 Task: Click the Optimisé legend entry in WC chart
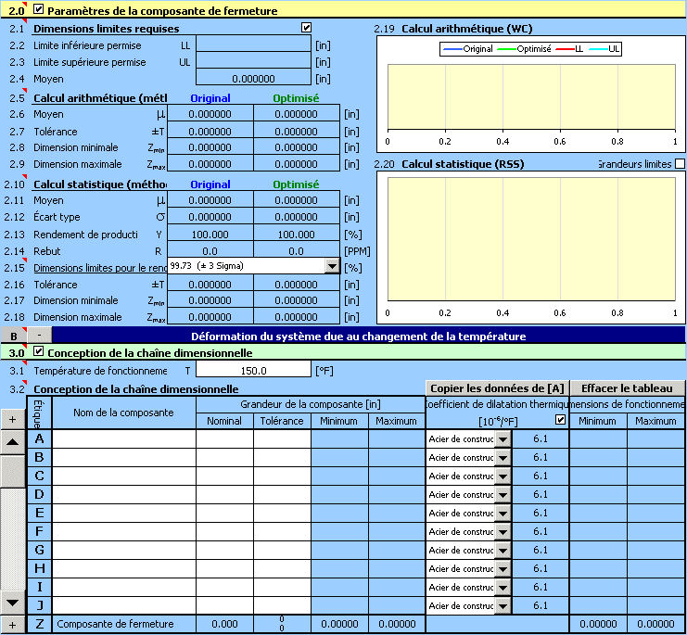(525, 48)
